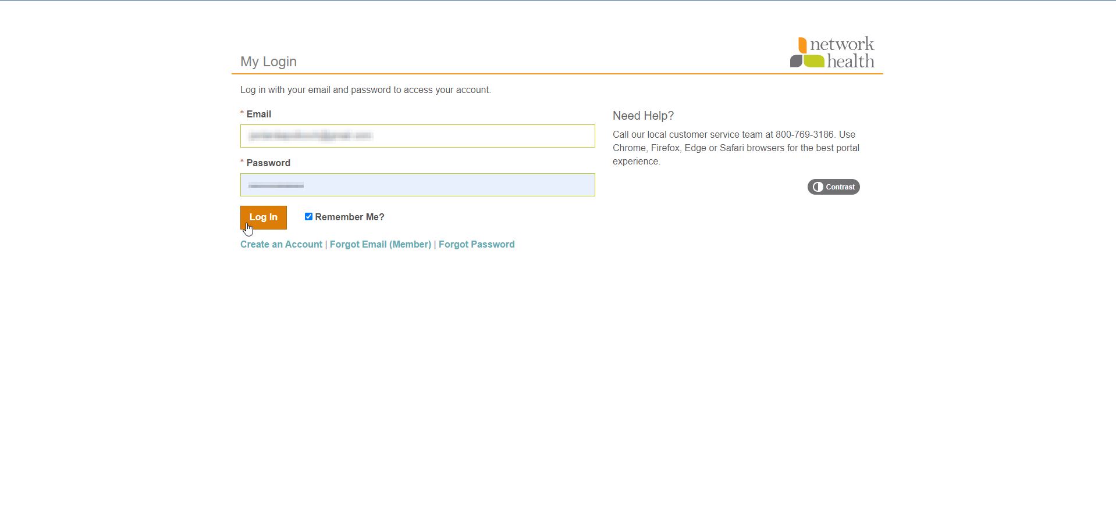Click the Email field label
Viewport: 1116px width, 512px height.
258,114
